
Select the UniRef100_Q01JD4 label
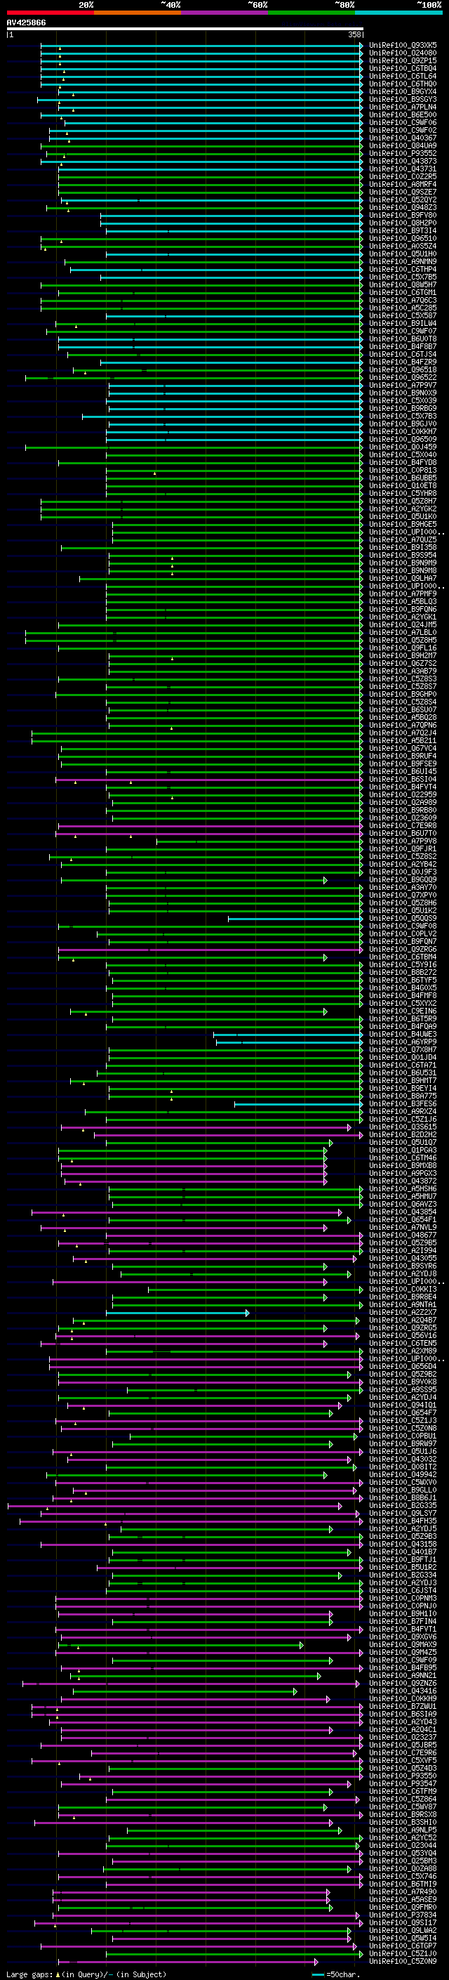tap(403, 1058)
